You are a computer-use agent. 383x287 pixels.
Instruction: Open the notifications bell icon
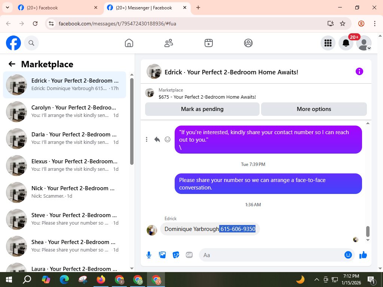pyautogui.click(x=346, y=43)
